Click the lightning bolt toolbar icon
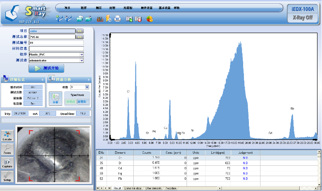 (108, 18)
